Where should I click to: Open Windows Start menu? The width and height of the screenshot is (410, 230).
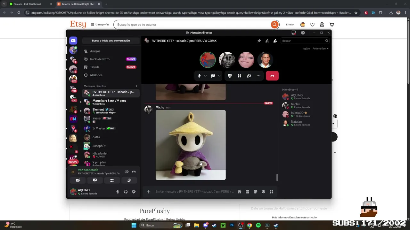click(x=134, y=225)
